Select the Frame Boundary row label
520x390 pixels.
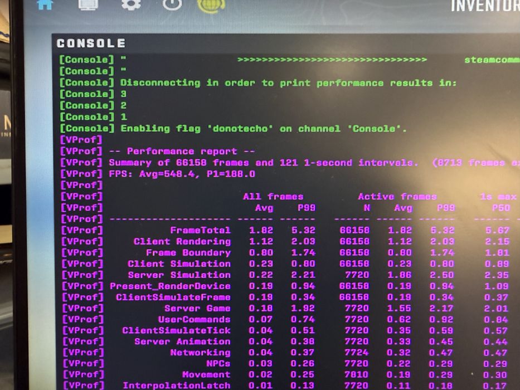[x=188, y=253]
